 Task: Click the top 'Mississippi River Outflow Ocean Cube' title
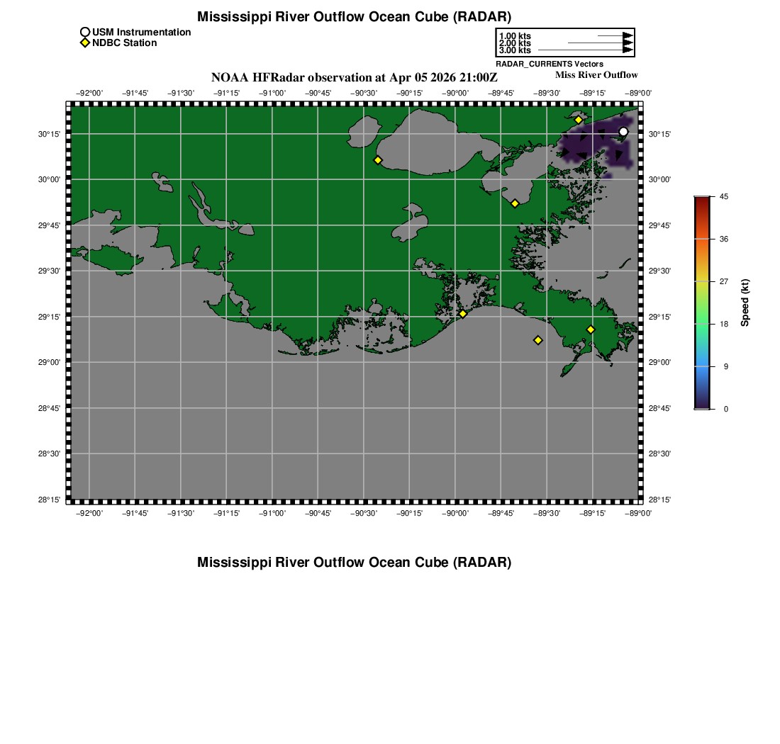[354, 17]
